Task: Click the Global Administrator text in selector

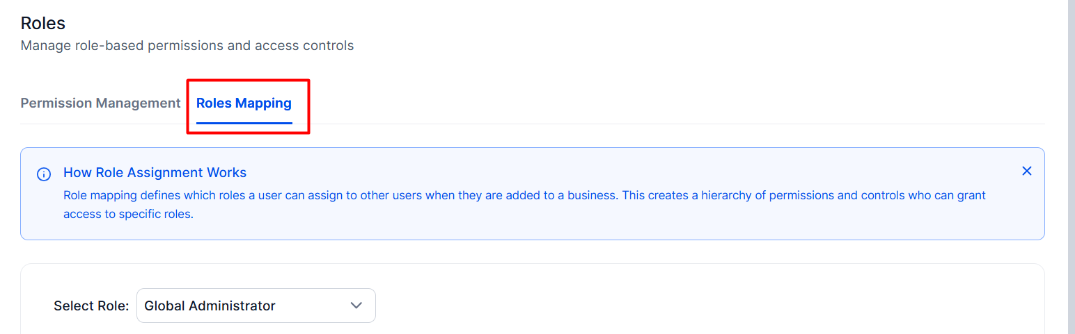Action: pos(210,306)
